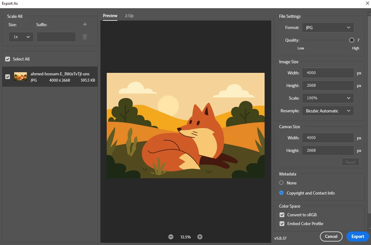This screenshot has height=245, width=371.
Task: Open the Resample dropdown Bicubic Automatic
Action: pyautogui.click(x=328, y=111)
